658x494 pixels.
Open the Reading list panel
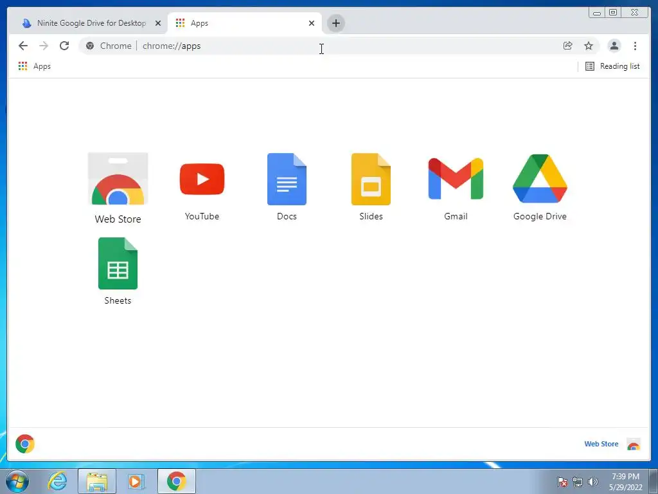[612, 66]
